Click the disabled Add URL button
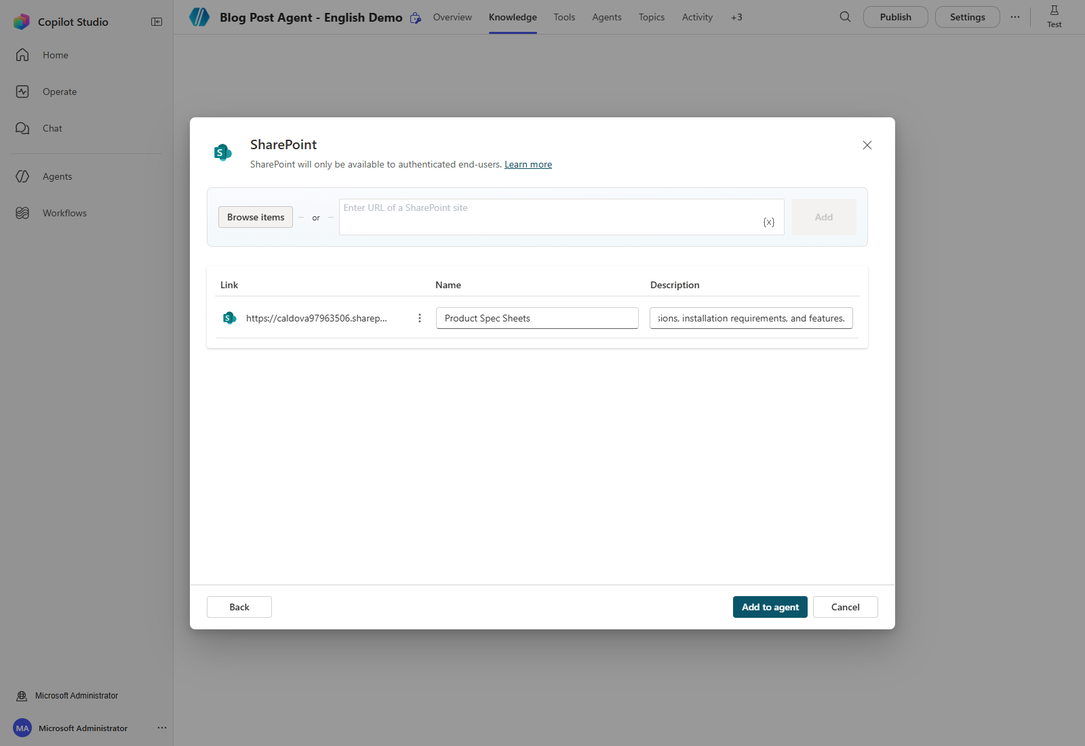The image size is (1085, 746). coord(824,217)
